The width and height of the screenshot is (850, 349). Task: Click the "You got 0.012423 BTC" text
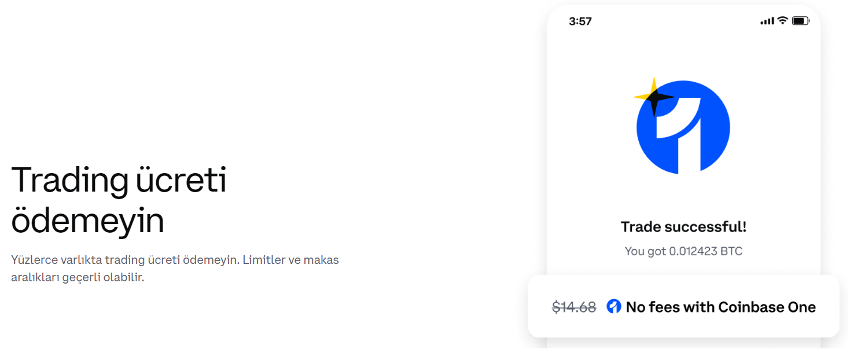point(683,251)
